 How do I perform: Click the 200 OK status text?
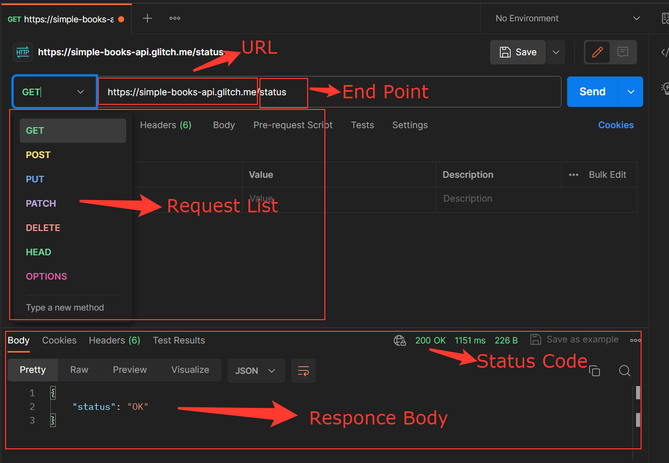[x=430, y=340]
